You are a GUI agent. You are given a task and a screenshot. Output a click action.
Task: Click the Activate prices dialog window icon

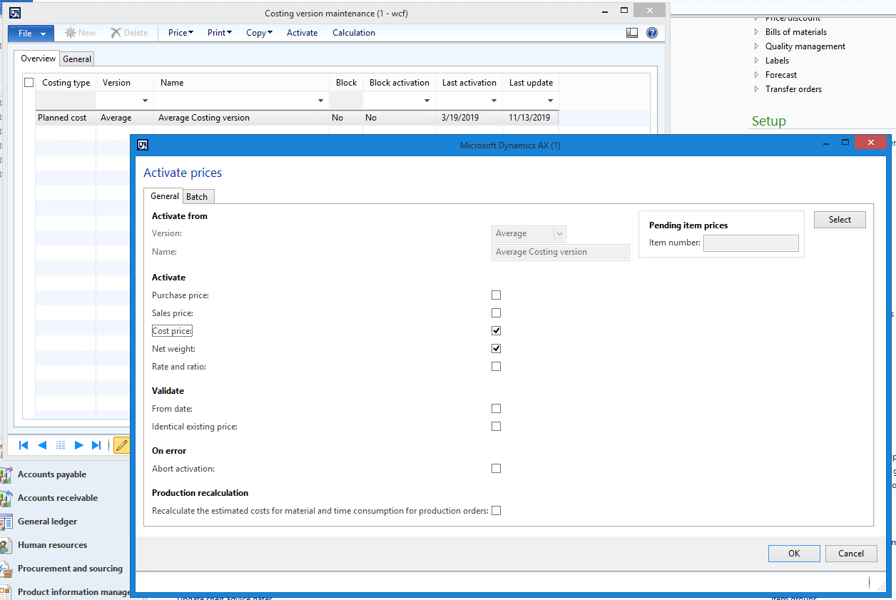pyautogui.click(x=143, y=145)
